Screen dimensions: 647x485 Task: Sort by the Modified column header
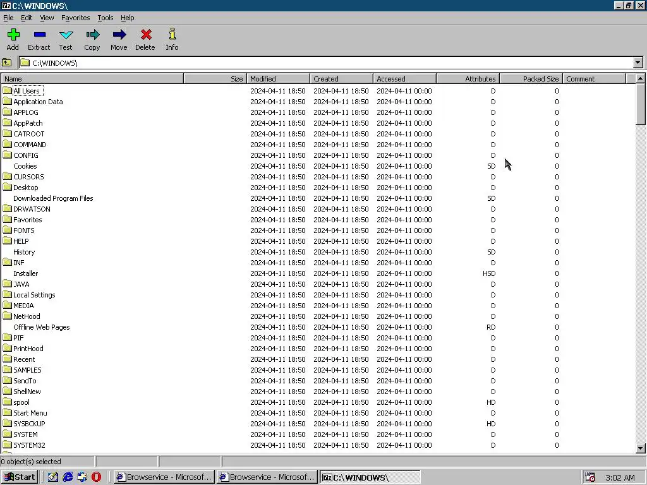(x=278, y=79)
